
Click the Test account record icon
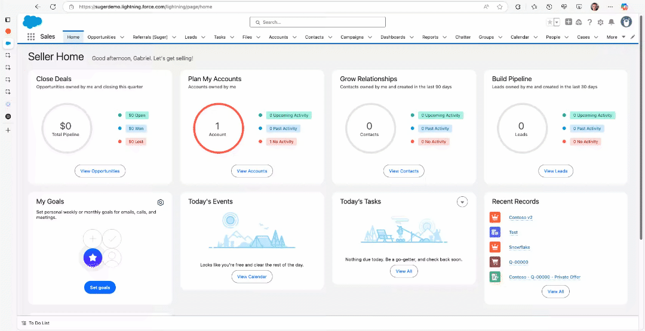click(x=495, y=232)
